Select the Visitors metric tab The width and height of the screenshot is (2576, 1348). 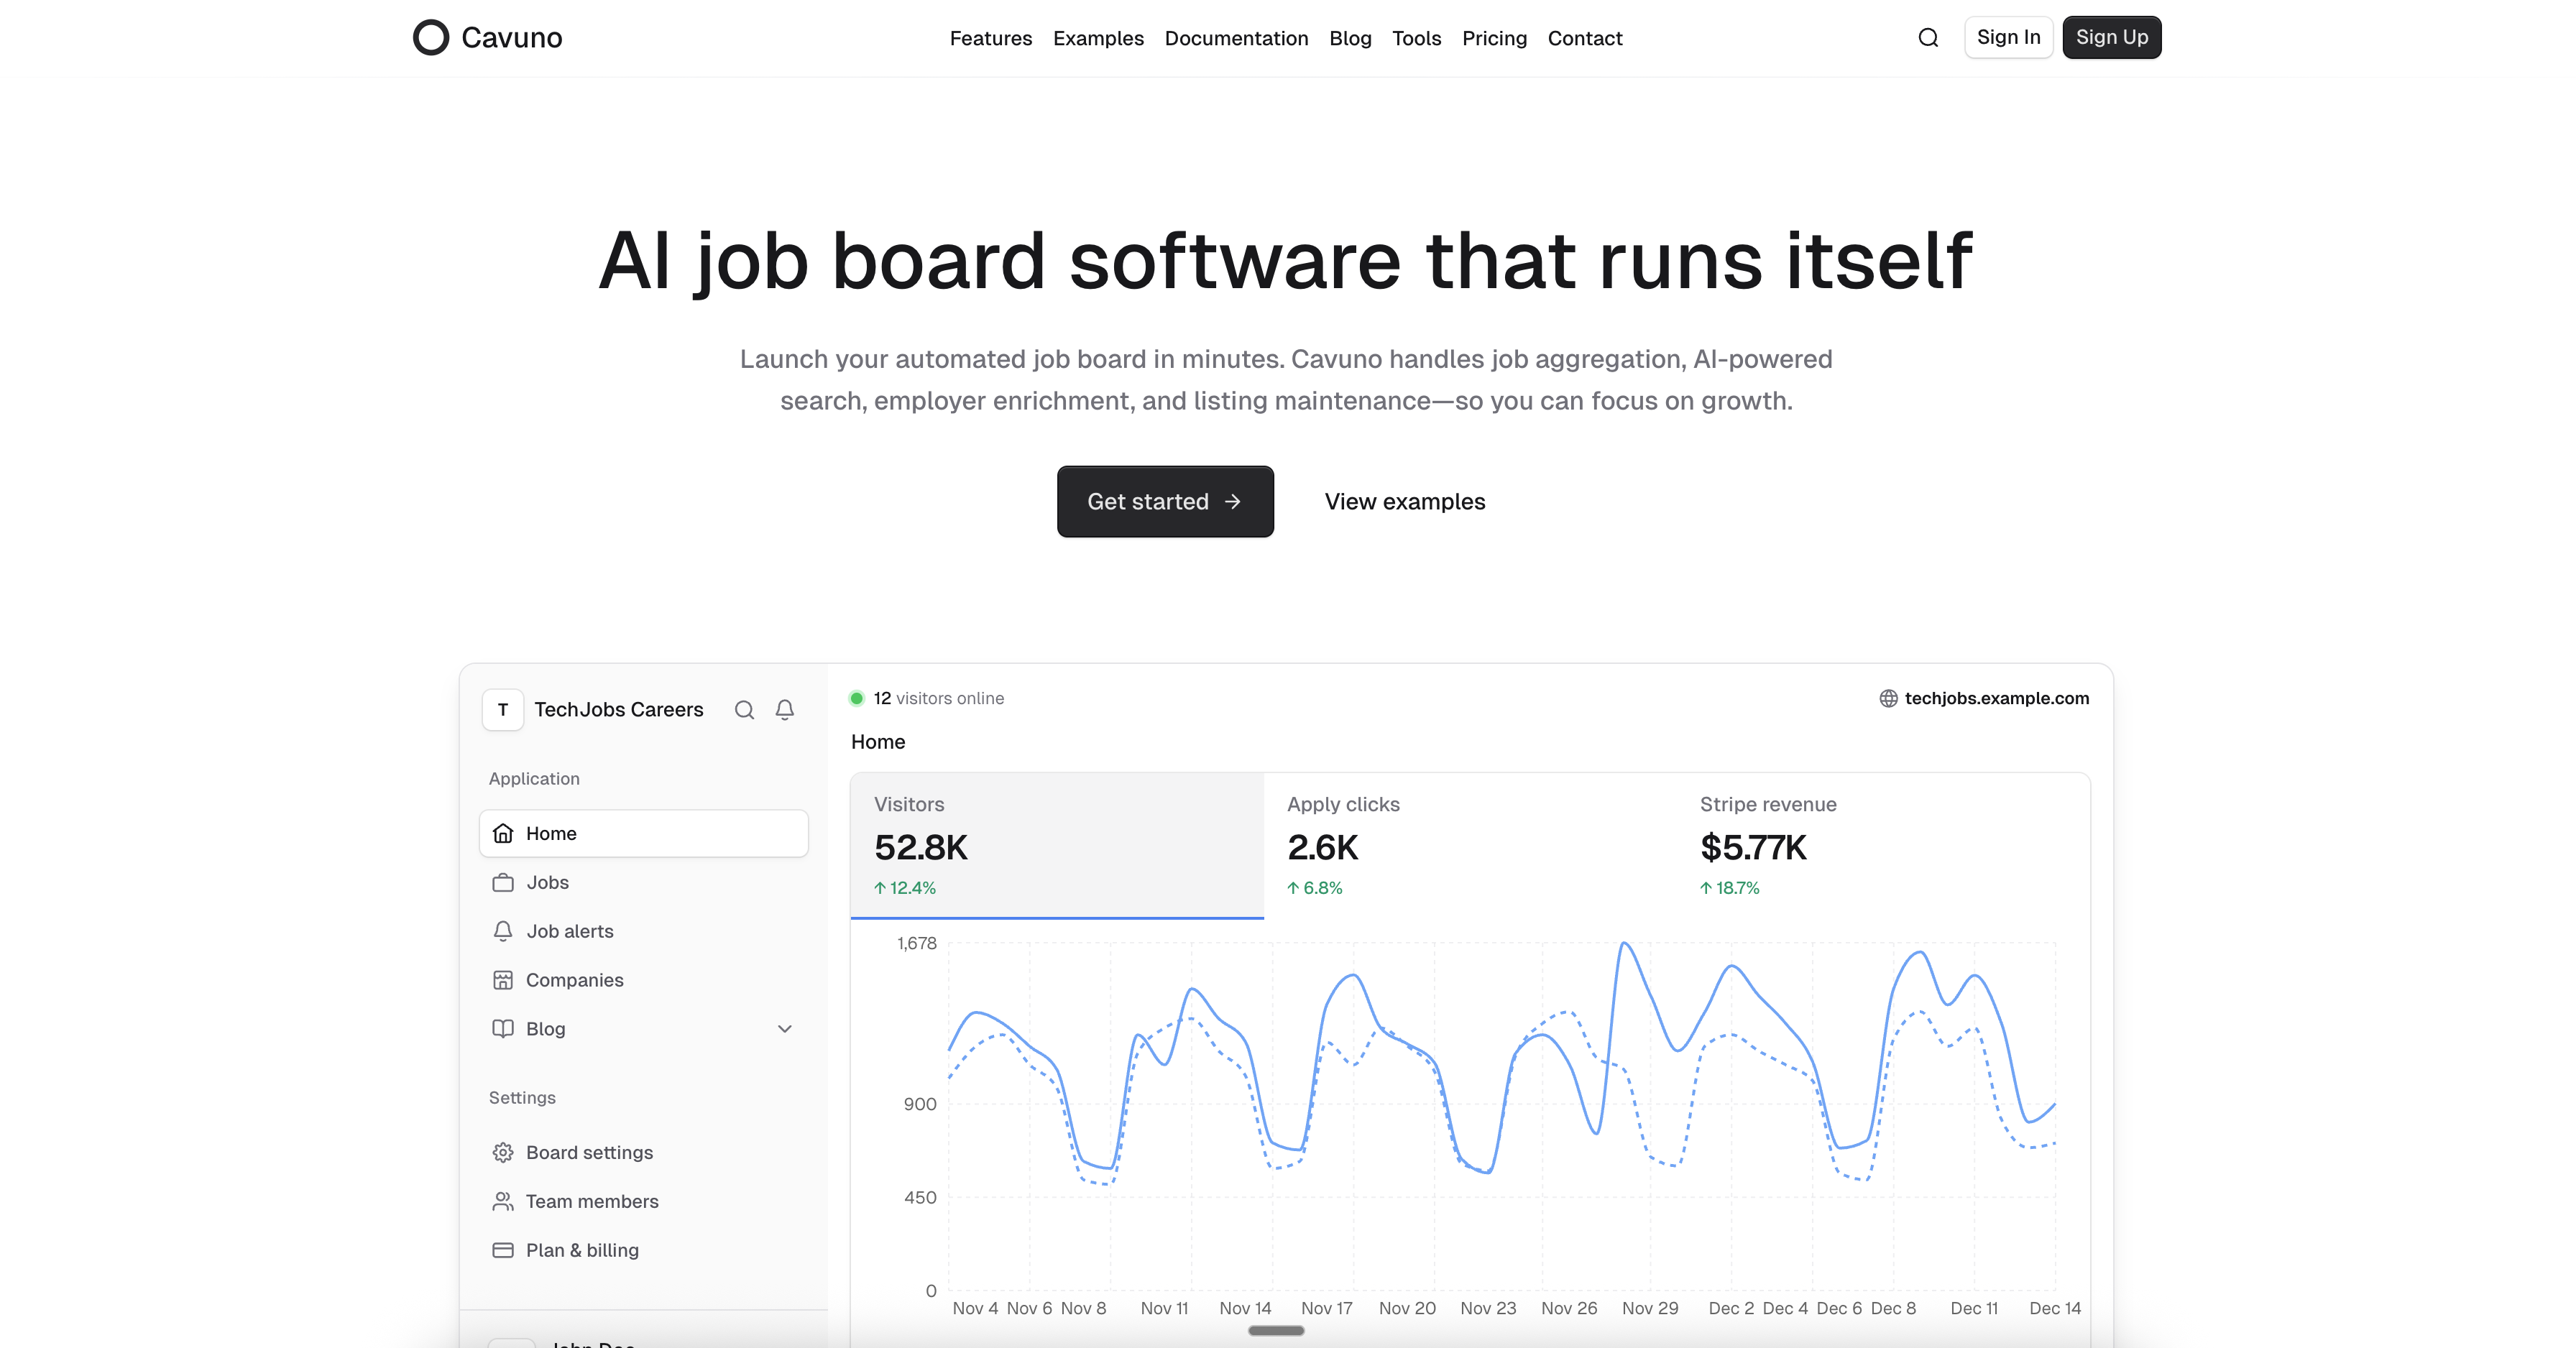(x=1057, y=845)
